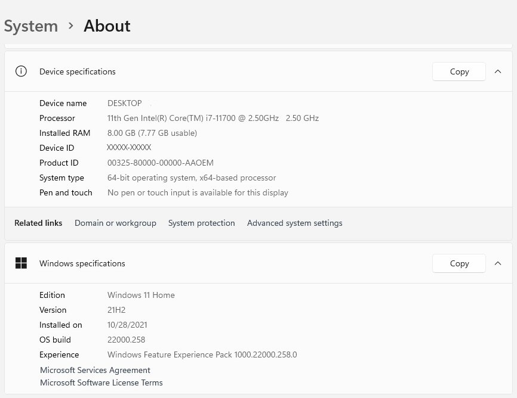The width and height of the screenshot is (517, 398).
Task: Select the XXXXX-XXXXX device ID value
Action: tap(129, 148)
